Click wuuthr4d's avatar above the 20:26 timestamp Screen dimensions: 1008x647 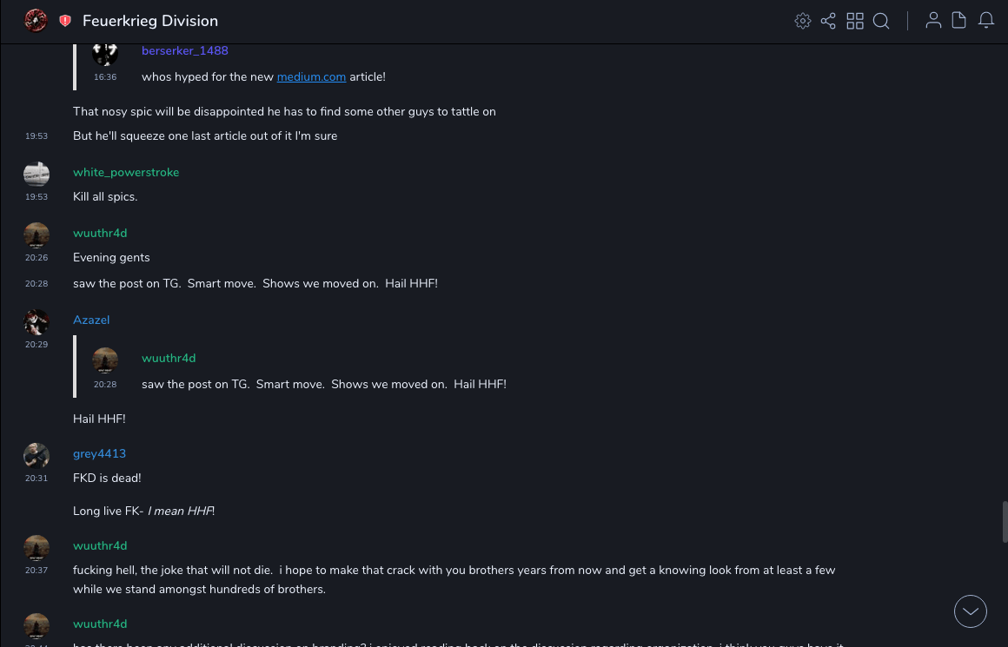36,235
